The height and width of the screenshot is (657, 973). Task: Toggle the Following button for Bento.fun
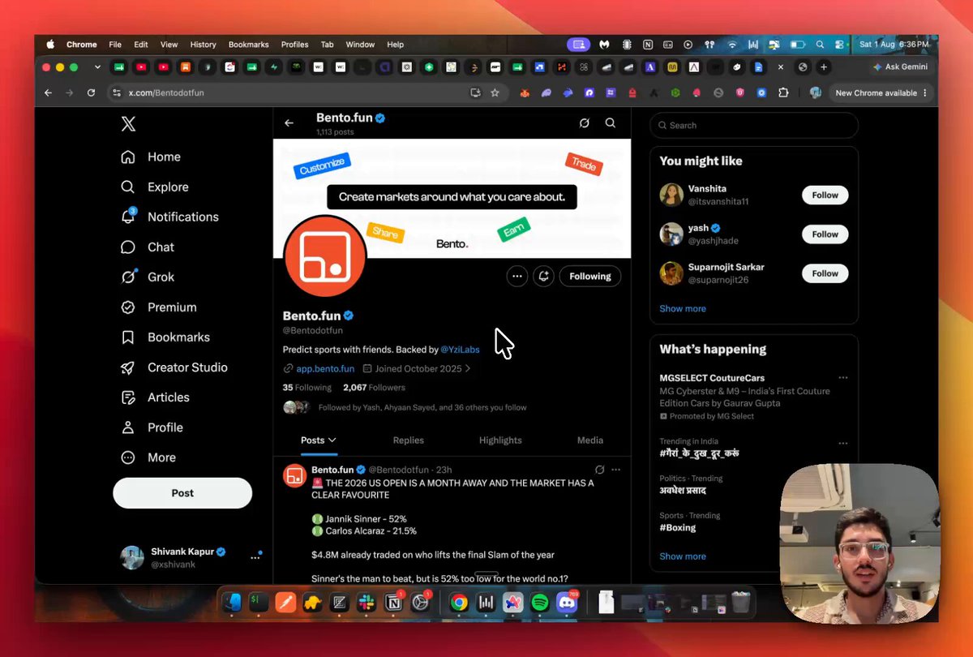[590, 277]
